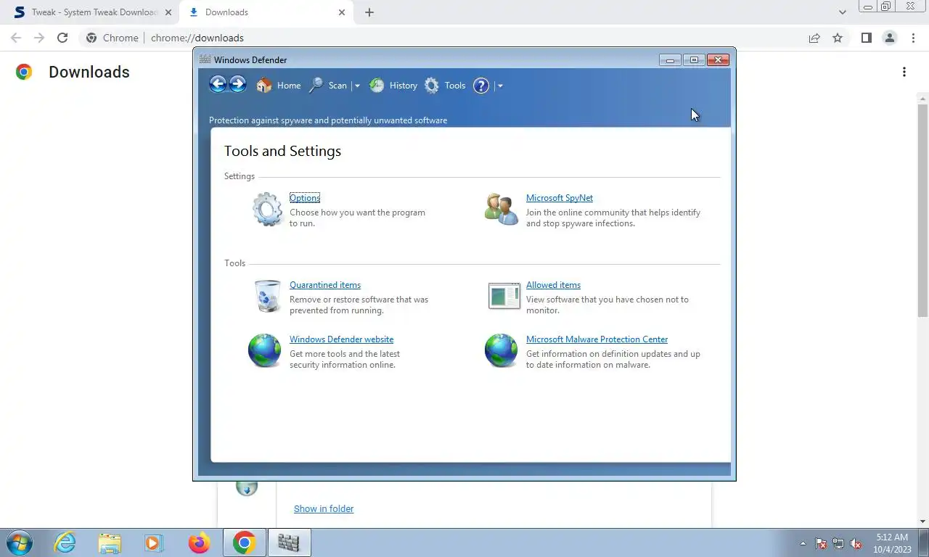The height and width of the screenshot is (557, 929).
Task: Open the network tray icon
Action: pos(838,543)
